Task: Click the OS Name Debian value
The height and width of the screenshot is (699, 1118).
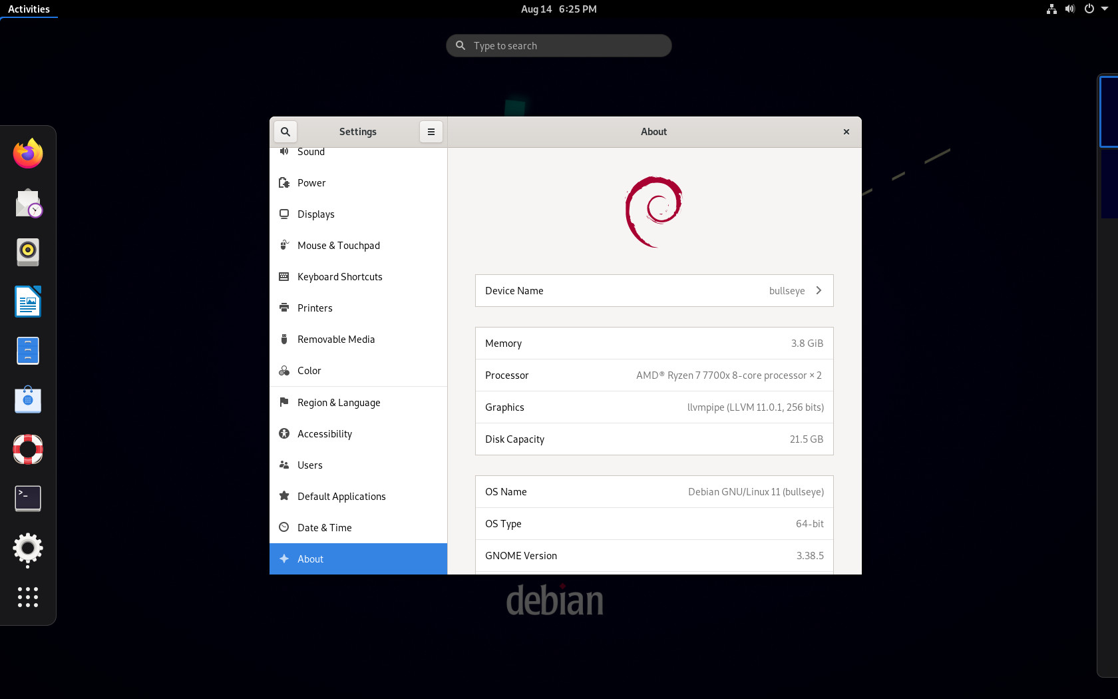Action: (756, 492)
